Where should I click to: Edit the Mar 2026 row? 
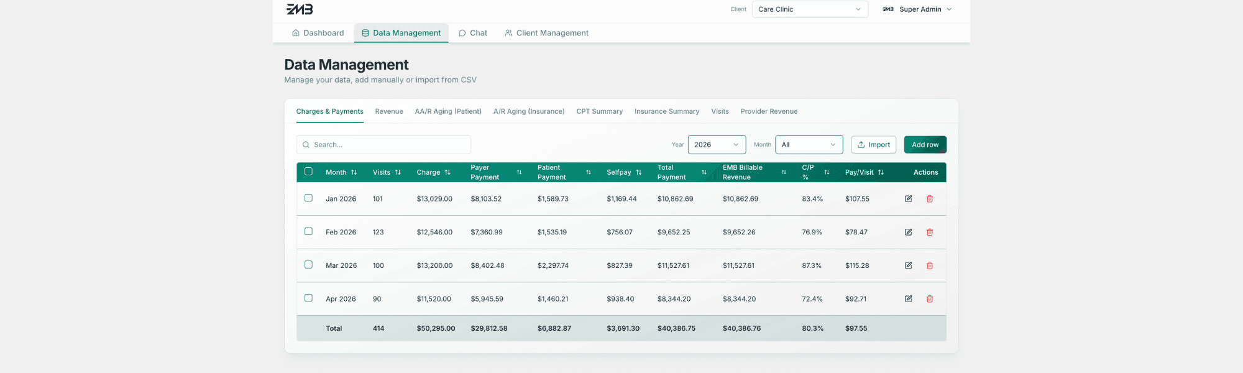(x=908, y=265)
